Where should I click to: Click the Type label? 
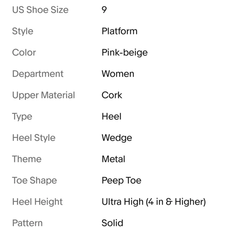click(x=22, y=117)
